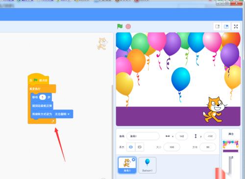Viewport: 245px width, 179px height.
Task: Click the y position field showing -110
Action: 210,136
